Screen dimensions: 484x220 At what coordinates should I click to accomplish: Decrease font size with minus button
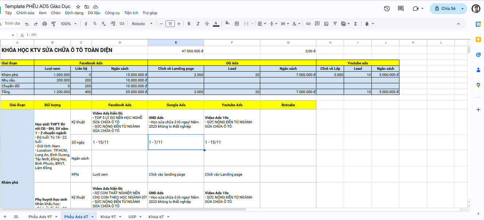coord(161,24)
